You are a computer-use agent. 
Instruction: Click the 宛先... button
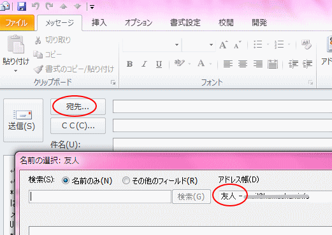tap(78, 107)
